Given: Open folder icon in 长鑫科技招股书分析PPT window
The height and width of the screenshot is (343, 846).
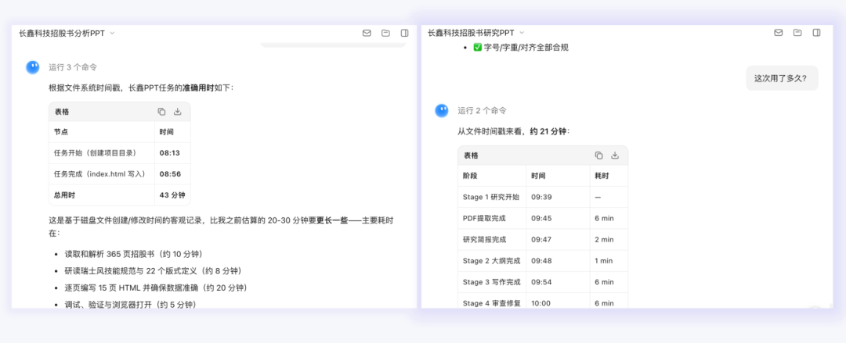Looking at the screenshot, I should tap(385, 33).
